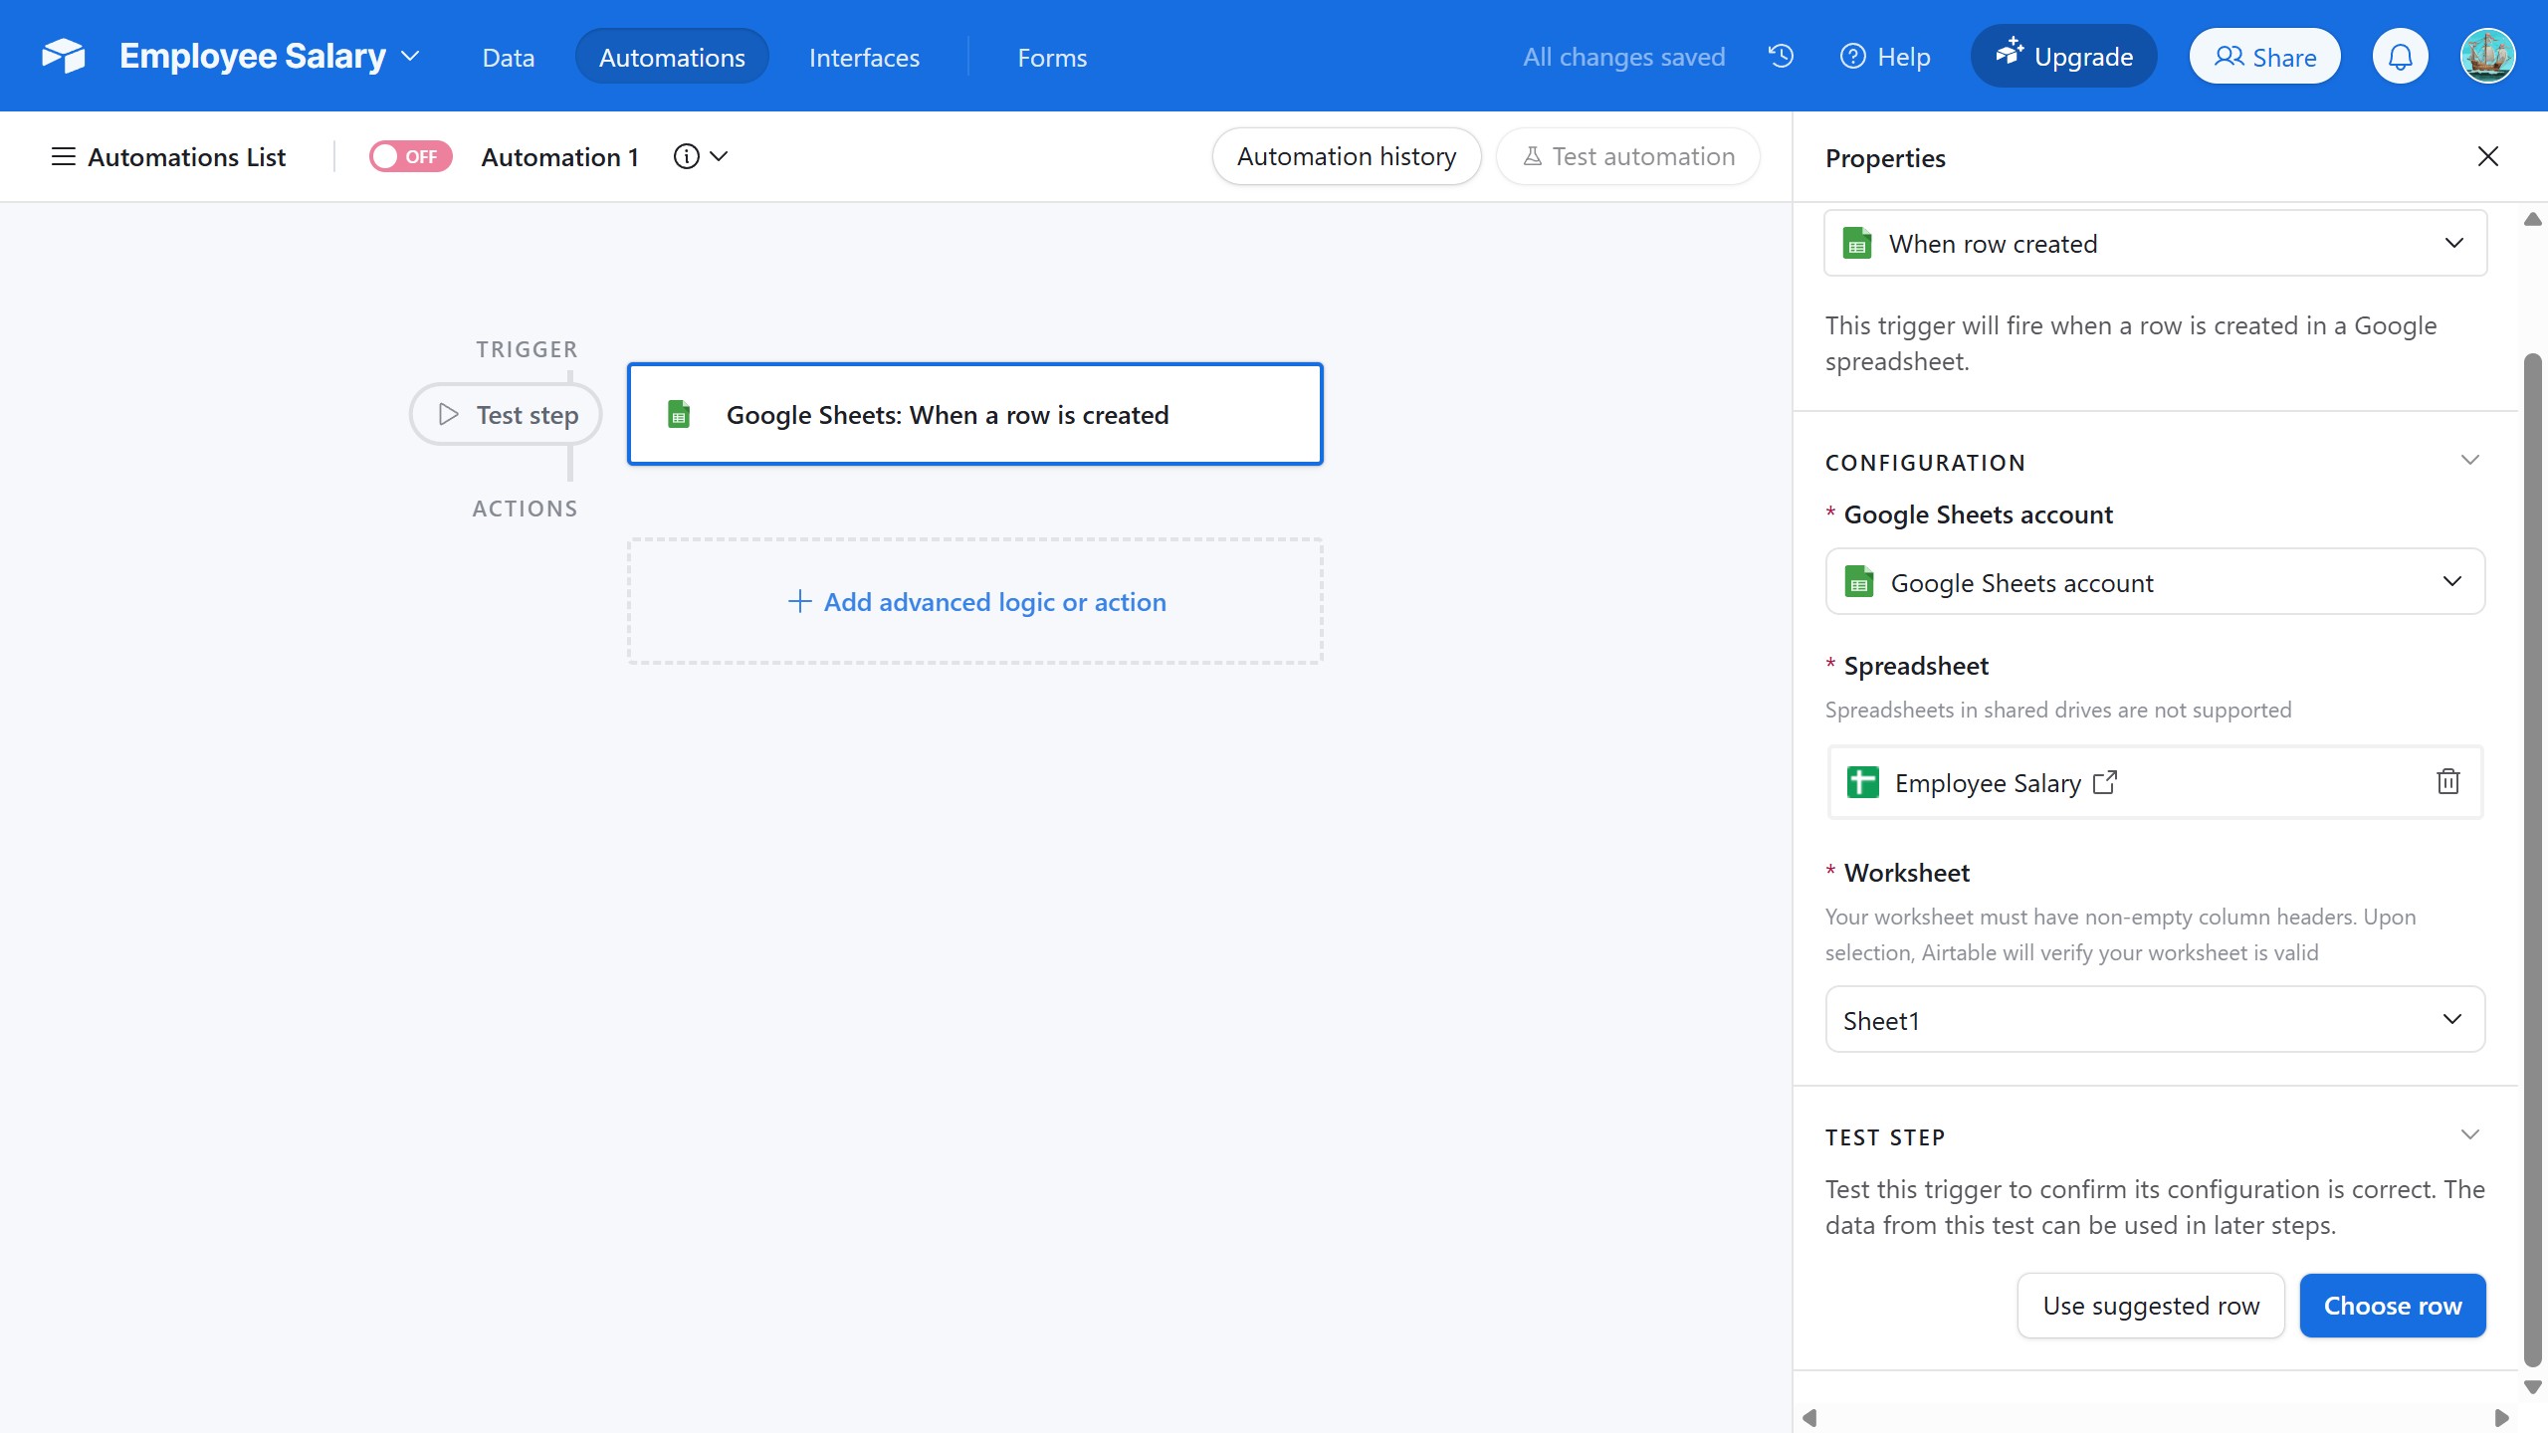Viewport: 2548px width, 1433px height.
Task: Toggle Automation 1 on from OFF
Action: pyautogui.click(x=410, y=156)
